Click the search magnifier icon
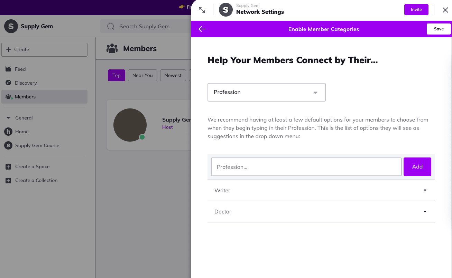The height and width of the screenshot is (278, 452). (111, 26)
